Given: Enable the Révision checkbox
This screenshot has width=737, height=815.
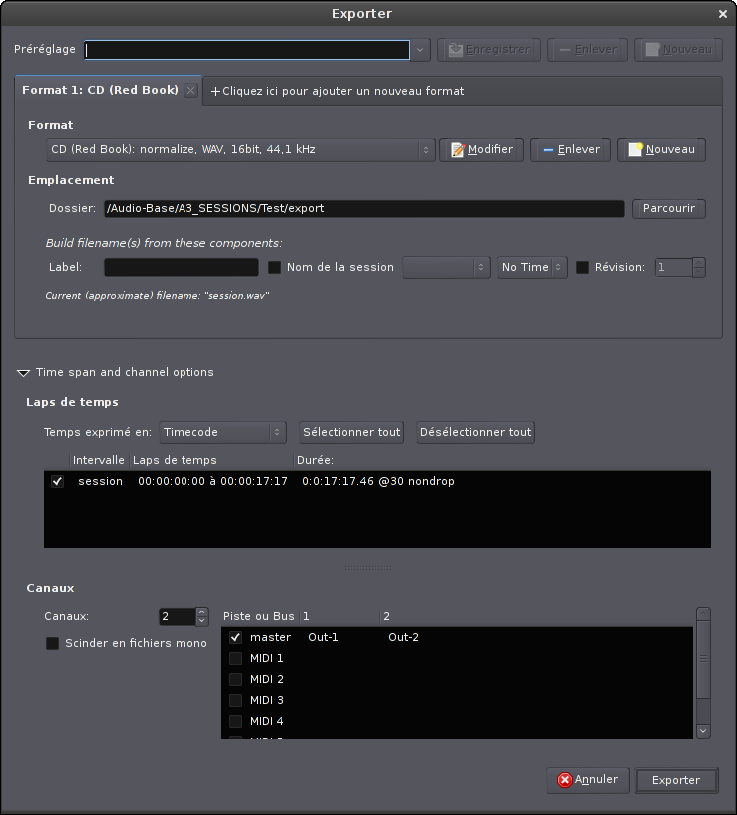Looking at the screenshot, I should tap(583, 267).
